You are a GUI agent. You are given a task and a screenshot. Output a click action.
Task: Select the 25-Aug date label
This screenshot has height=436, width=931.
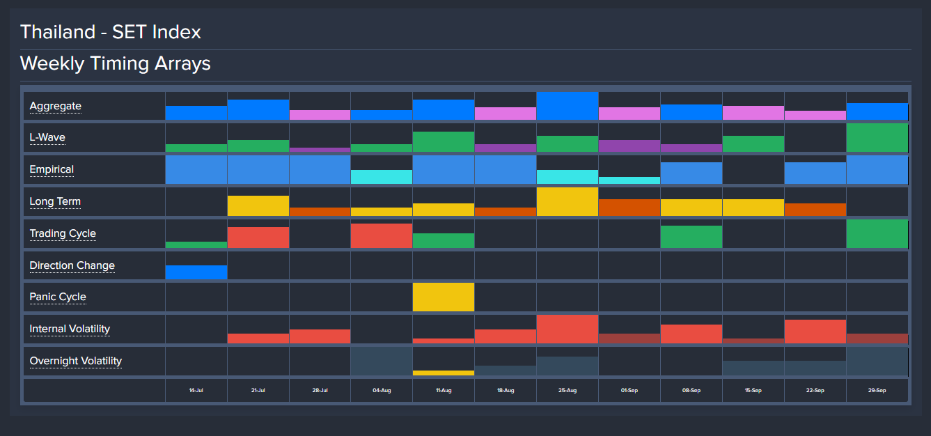click(568, 391)
